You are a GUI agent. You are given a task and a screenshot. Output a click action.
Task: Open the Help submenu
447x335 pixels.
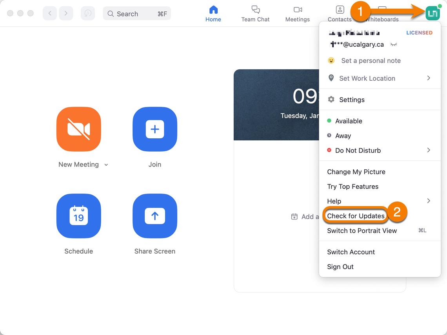coord(380,201)
